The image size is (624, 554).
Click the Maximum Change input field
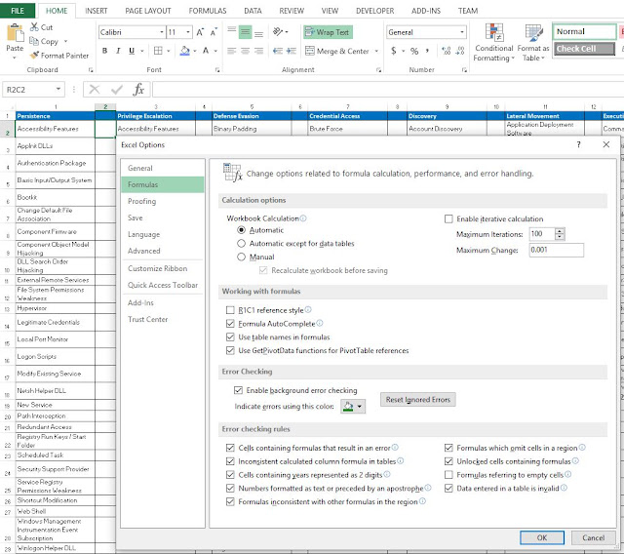pyautogui.click(x=557, y=250)
